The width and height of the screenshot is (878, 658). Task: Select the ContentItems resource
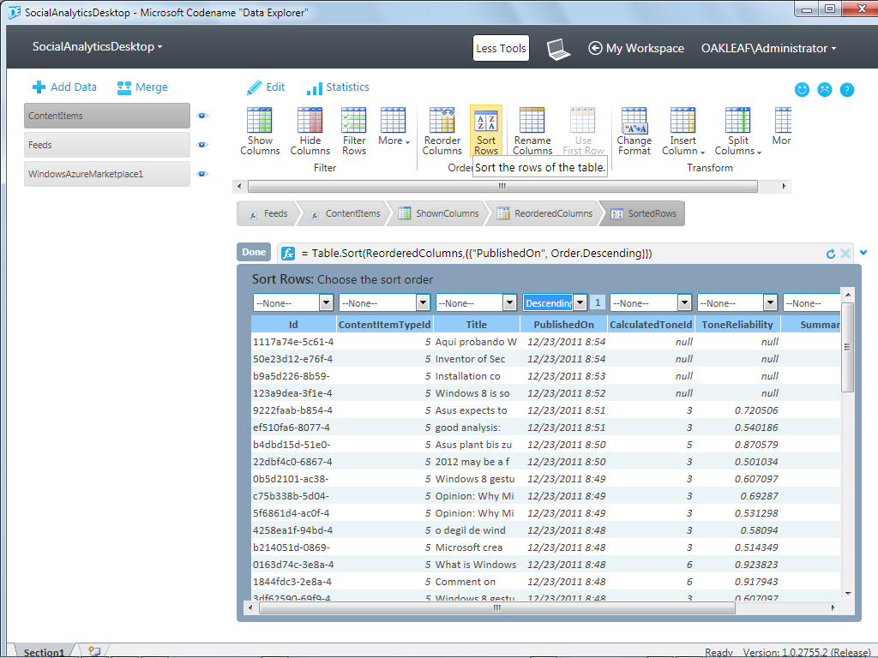point(107,116)
